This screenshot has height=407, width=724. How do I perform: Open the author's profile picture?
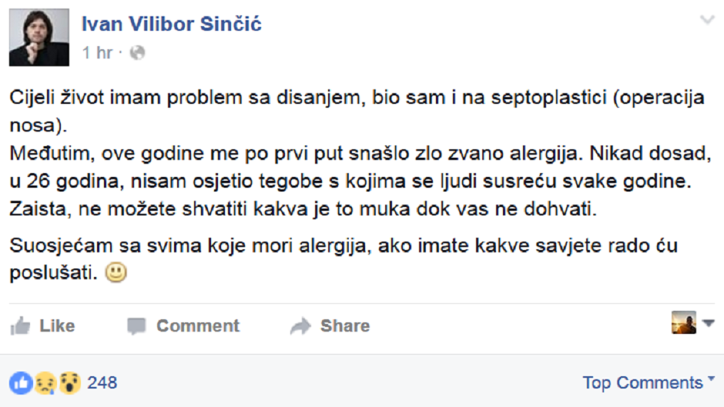coord(39,38)
